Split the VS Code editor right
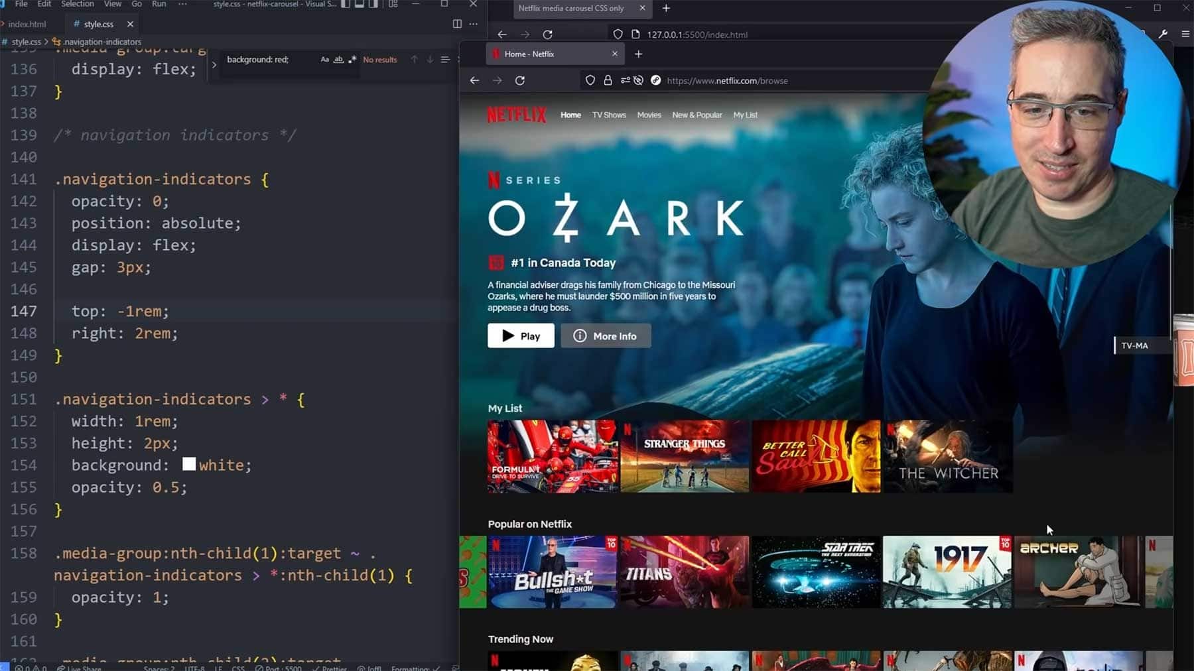1194x671 pixels. 457,24
